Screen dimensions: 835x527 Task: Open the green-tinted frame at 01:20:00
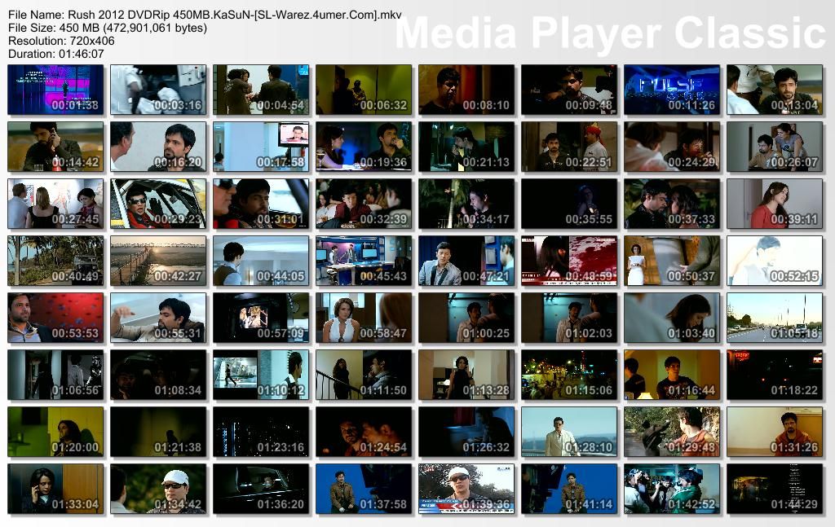[55, 432]
